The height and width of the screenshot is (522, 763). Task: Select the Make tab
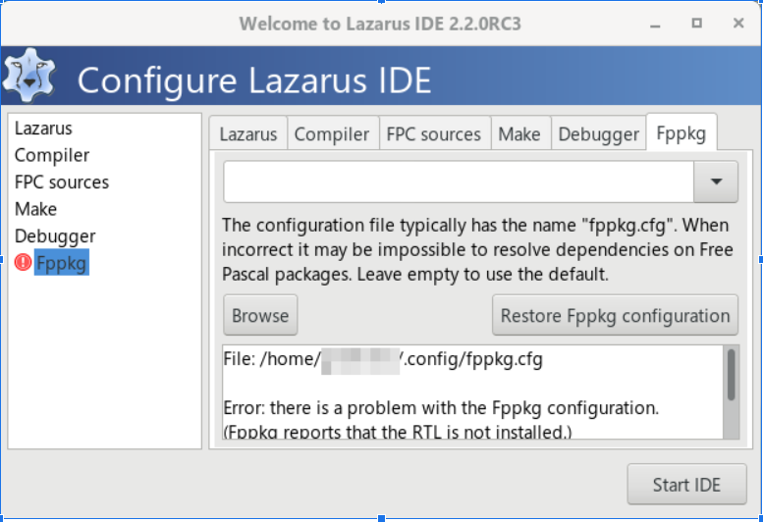point(518,134)
